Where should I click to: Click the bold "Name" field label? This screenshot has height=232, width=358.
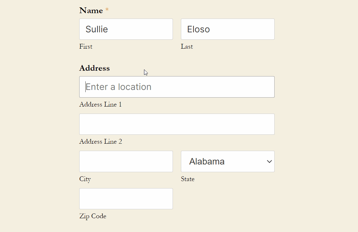tap(91, 11)
